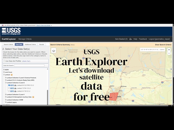Logout geomatics_nepal account
This screenshot has width=174, height=130.
pyautogui.click(x=159, y=39)
